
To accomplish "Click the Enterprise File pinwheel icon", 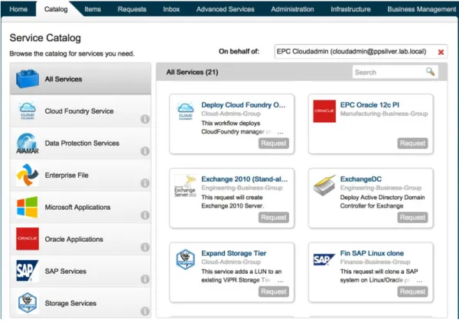I will [28, 175].
